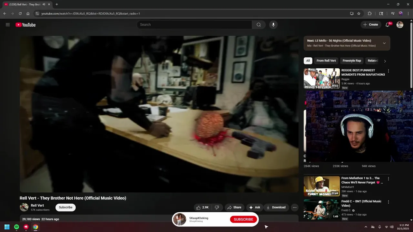Go back with browser back arrow

coord(5,14)
